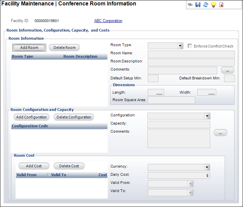This screenshot has height=207, width=243.
Task: Click the Add Room button
Action: pos(29,48)
